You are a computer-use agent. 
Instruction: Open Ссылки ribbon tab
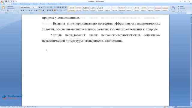[x=35, y=4]
